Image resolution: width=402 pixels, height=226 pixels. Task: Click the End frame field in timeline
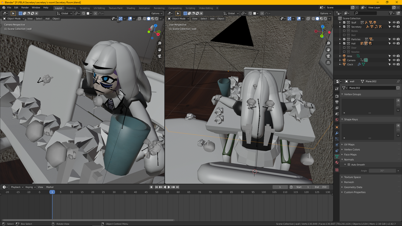[x=321, y=187]
